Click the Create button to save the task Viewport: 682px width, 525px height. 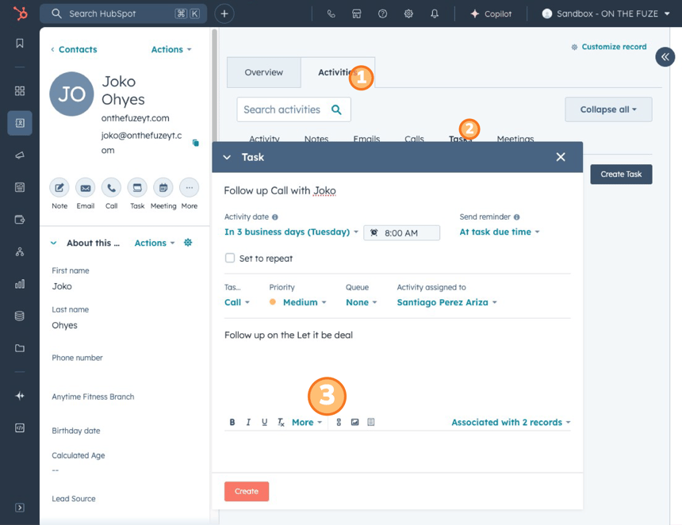(x=247, y=492)
